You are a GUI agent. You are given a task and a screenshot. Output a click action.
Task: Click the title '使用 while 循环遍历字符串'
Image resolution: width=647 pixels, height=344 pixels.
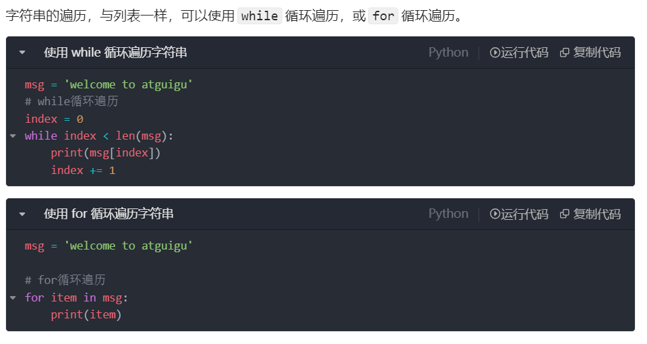click(x=115, y=53)
